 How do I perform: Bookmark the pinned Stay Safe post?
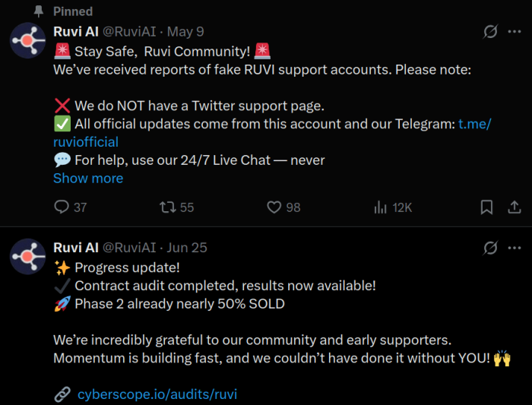pyautogui.click(x=486, y=207)
